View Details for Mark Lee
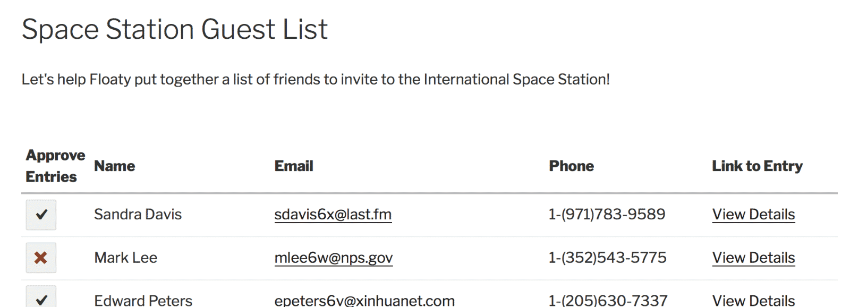The image size is (850, 307). [753, 258]
